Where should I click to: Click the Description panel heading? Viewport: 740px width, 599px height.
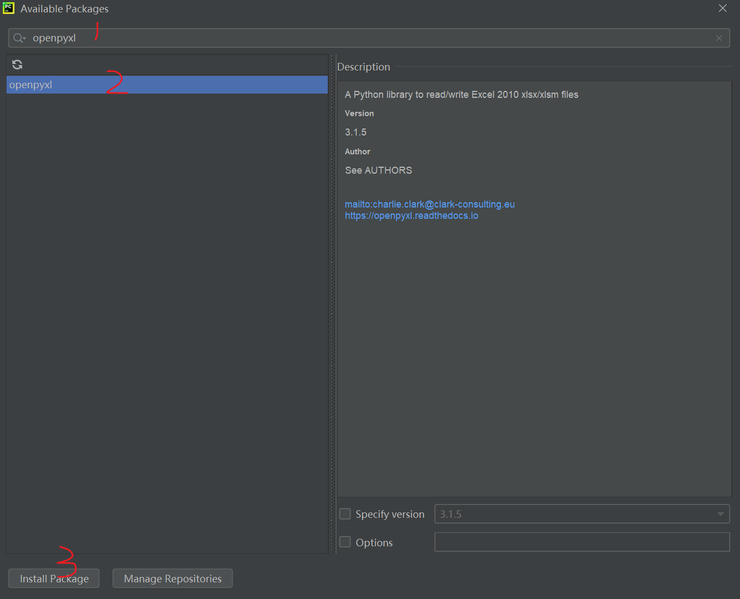(x=363, y=67)
